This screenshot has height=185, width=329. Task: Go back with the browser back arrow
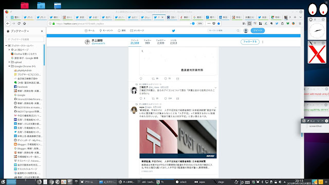click(8, 24)
